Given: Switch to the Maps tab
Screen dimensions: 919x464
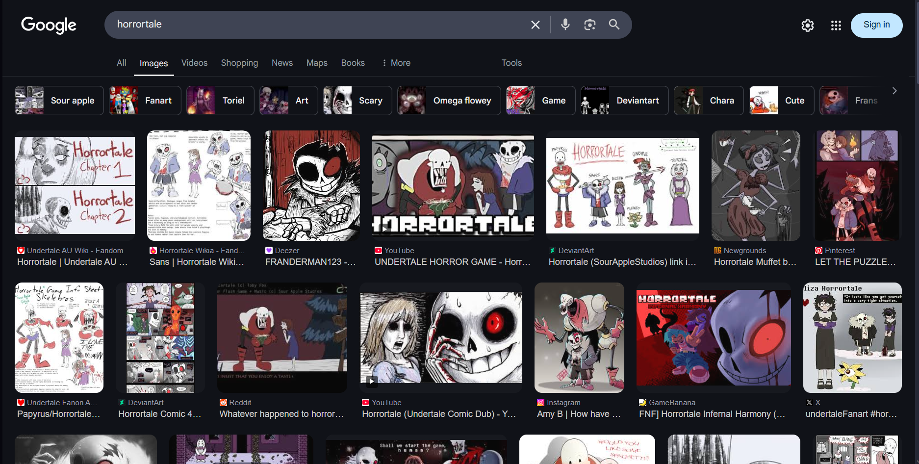Looking at the screenshot, I should [317, 63].
